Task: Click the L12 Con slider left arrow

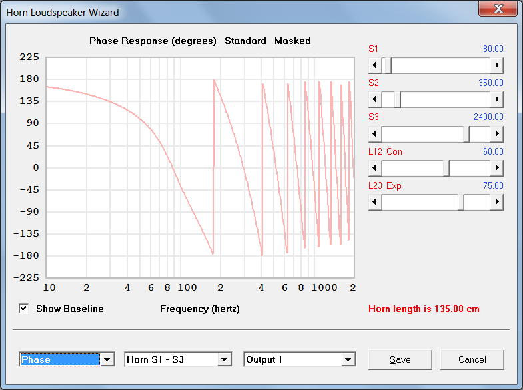Action: [375, 168]
